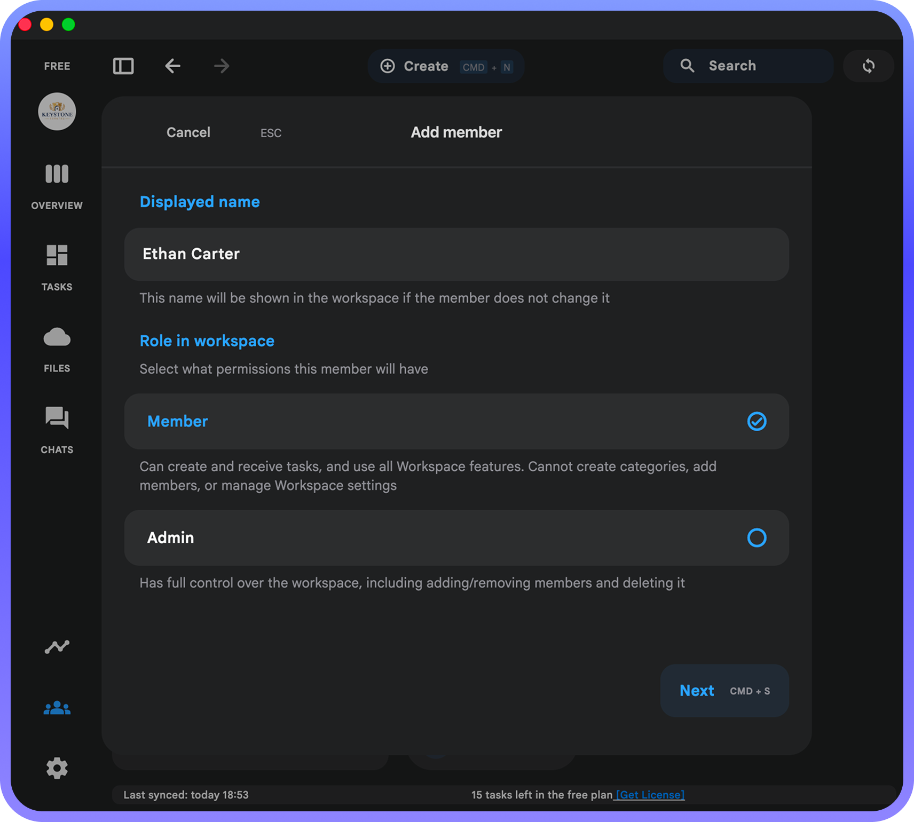
Task: Click the Last synced status text
Action: (186, 795)
